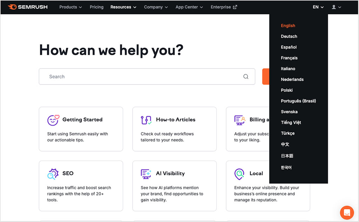Select the SEO gear icon

53,173
